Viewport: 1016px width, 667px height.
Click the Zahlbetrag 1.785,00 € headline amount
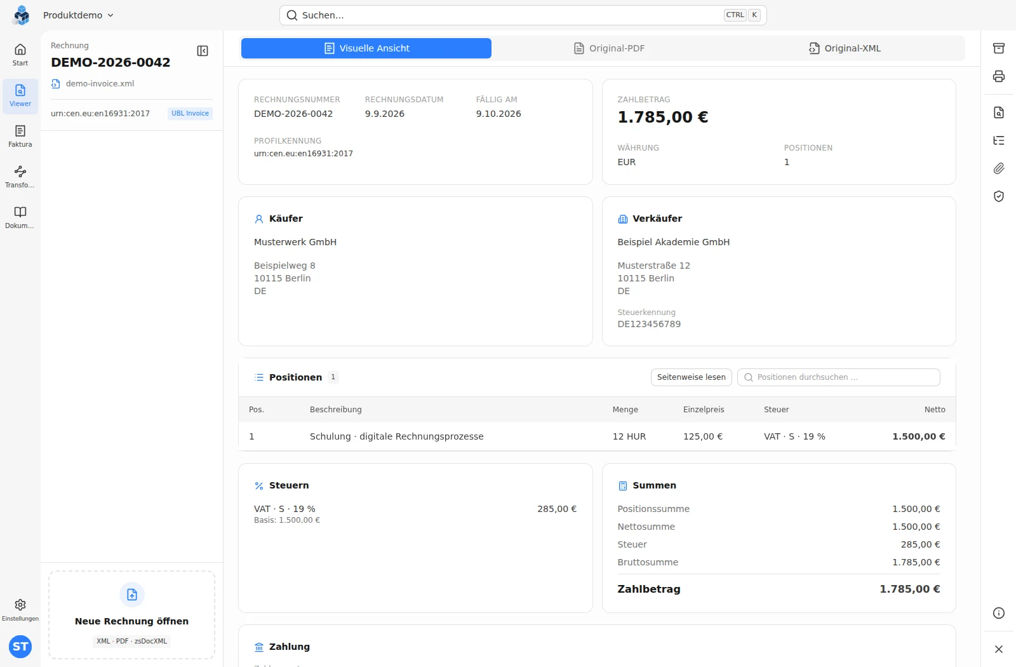coord(663,118)
